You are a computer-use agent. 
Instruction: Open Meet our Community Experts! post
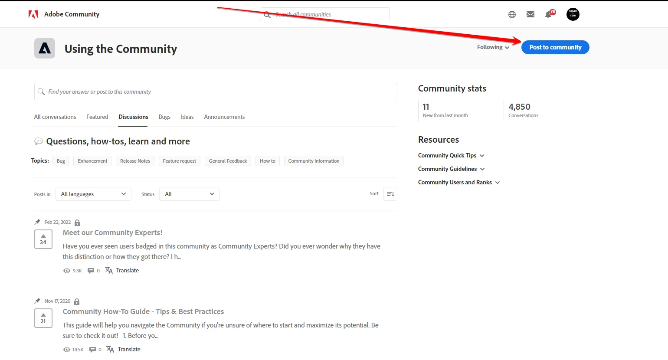click(113, 232)
